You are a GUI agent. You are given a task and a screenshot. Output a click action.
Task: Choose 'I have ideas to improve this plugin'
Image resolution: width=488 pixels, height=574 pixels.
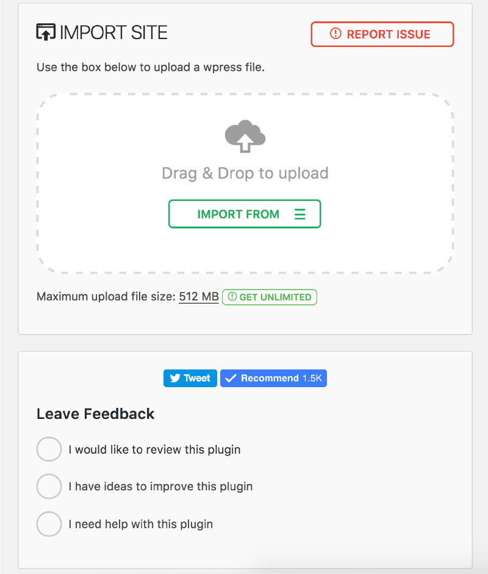coord(49,487)
